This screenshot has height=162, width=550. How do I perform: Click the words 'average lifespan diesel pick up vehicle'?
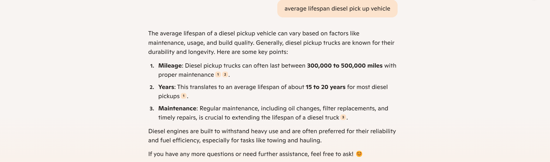pyautogui.click(x=337, y=9)
